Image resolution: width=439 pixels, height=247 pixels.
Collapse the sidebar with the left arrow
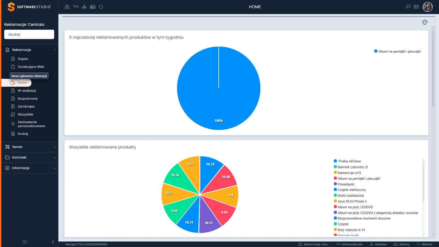(53, 242)
